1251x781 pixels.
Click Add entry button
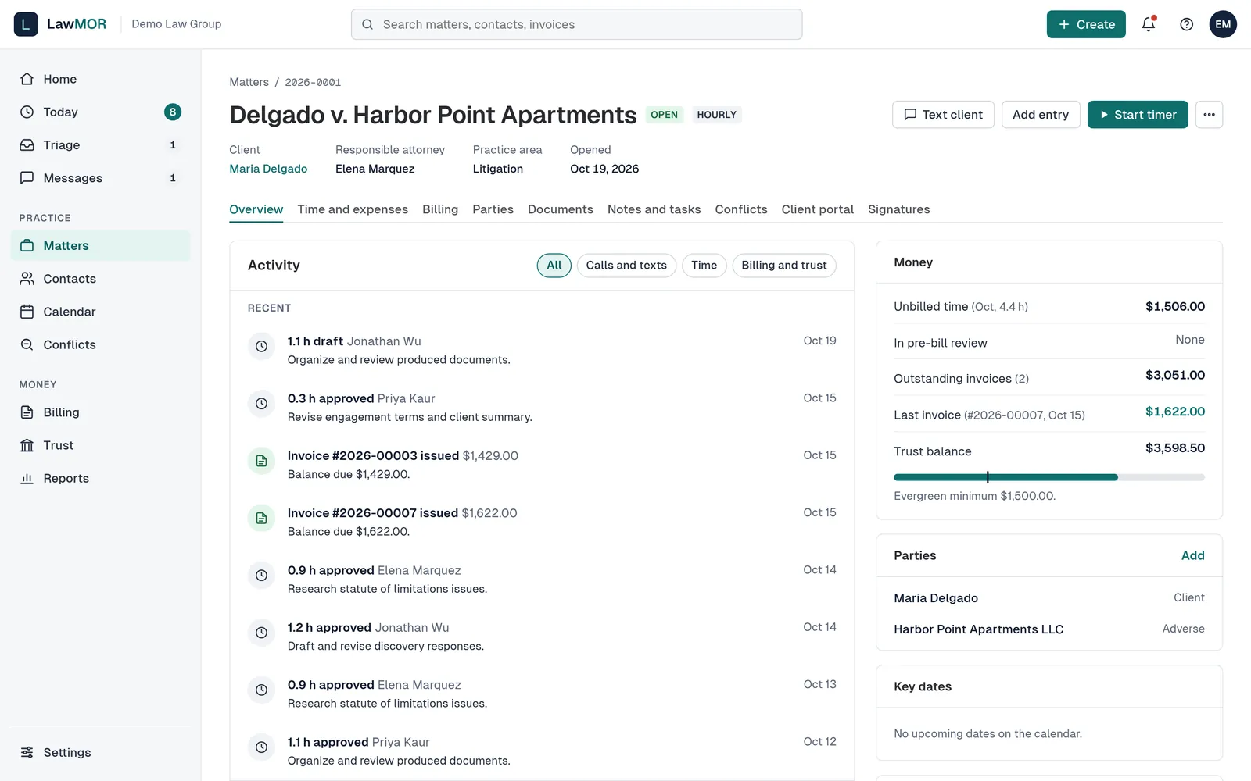1041,115
